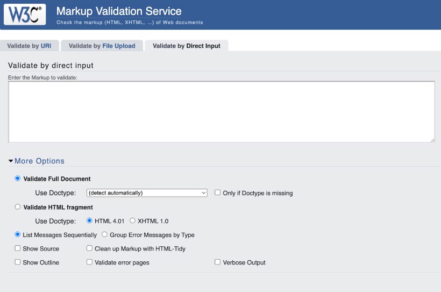
Task: Select Validate Full Document radio button
Action: coord(17,178)
